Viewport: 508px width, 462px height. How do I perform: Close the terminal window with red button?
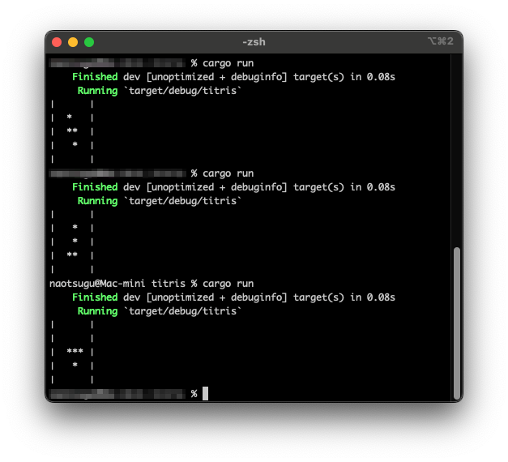point(57,42)
